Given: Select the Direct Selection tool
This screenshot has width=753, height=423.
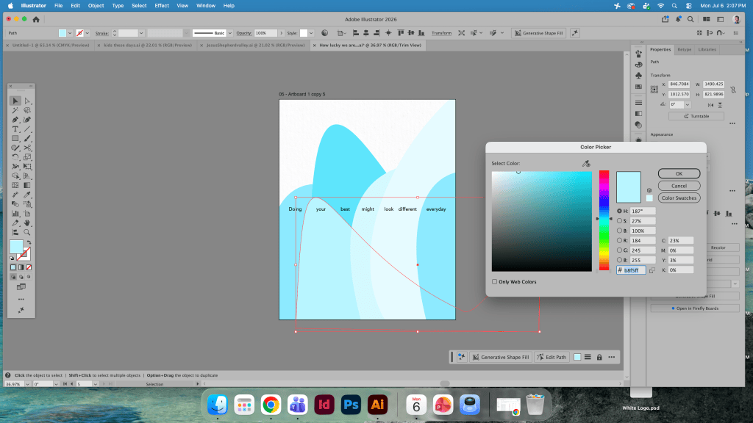Looking at the screenshot, I should (27, 101).
